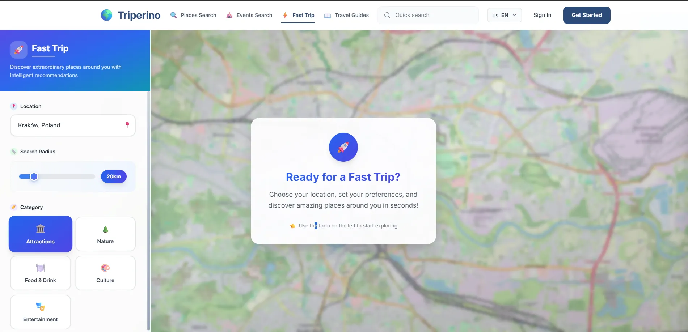This screenshot has height=332, width=688.
Task: Open the US EN language dropdown
Action: coord(505,15)
